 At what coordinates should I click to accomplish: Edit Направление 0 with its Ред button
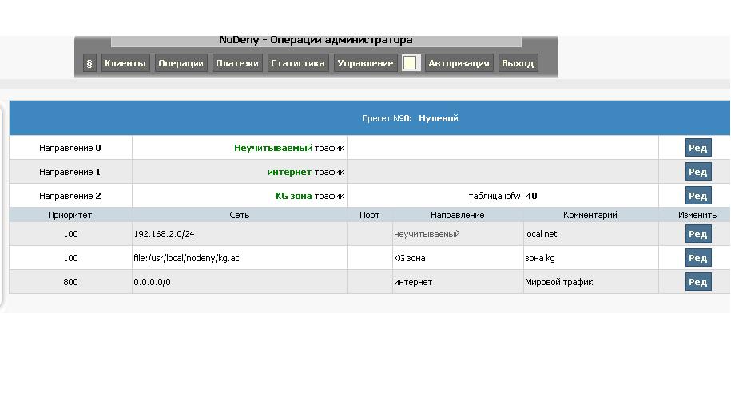(x=697, y=148)
